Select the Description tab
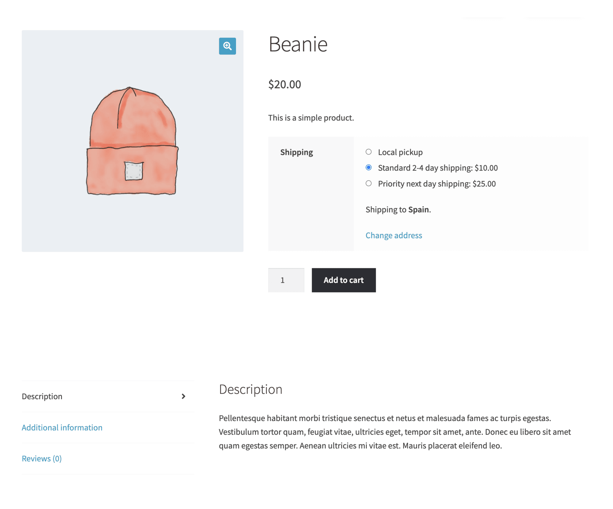 (42, 396)
